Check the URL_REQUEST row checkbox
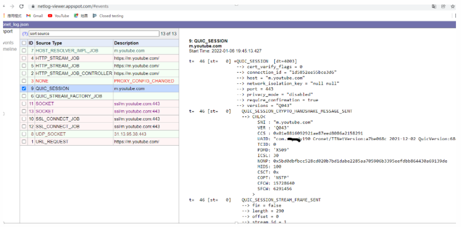 (x=24, y=142)
